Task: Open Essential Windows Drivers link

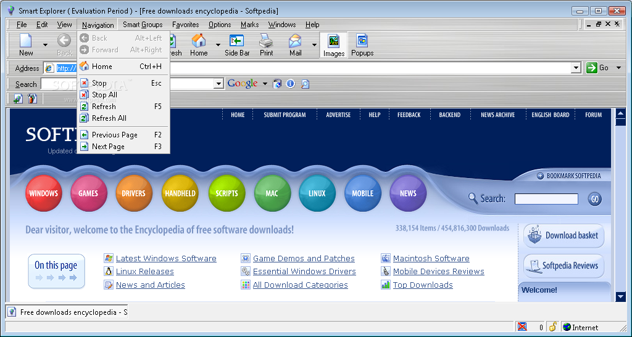Action: [304, 272]
